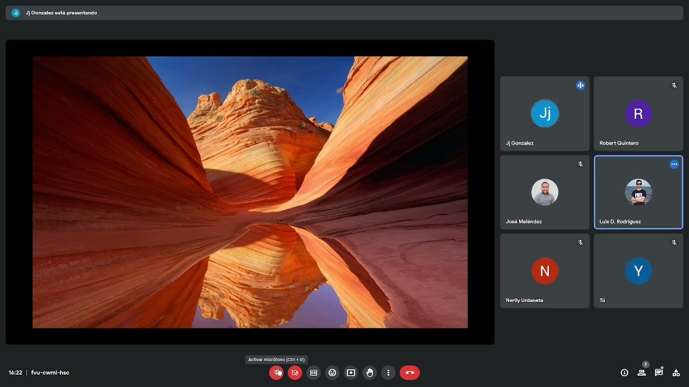Click Luis D. Rodríguez's profile photo
This screenshot has width=689, height=387.
coord(638,192)
